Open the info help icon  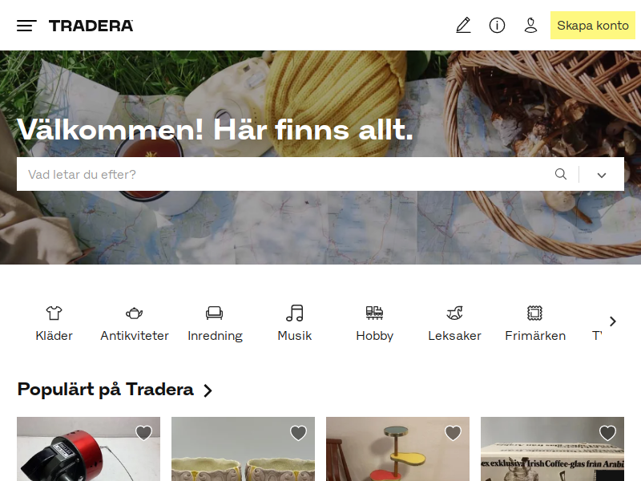pyautogui.click(x=497, y=26)
